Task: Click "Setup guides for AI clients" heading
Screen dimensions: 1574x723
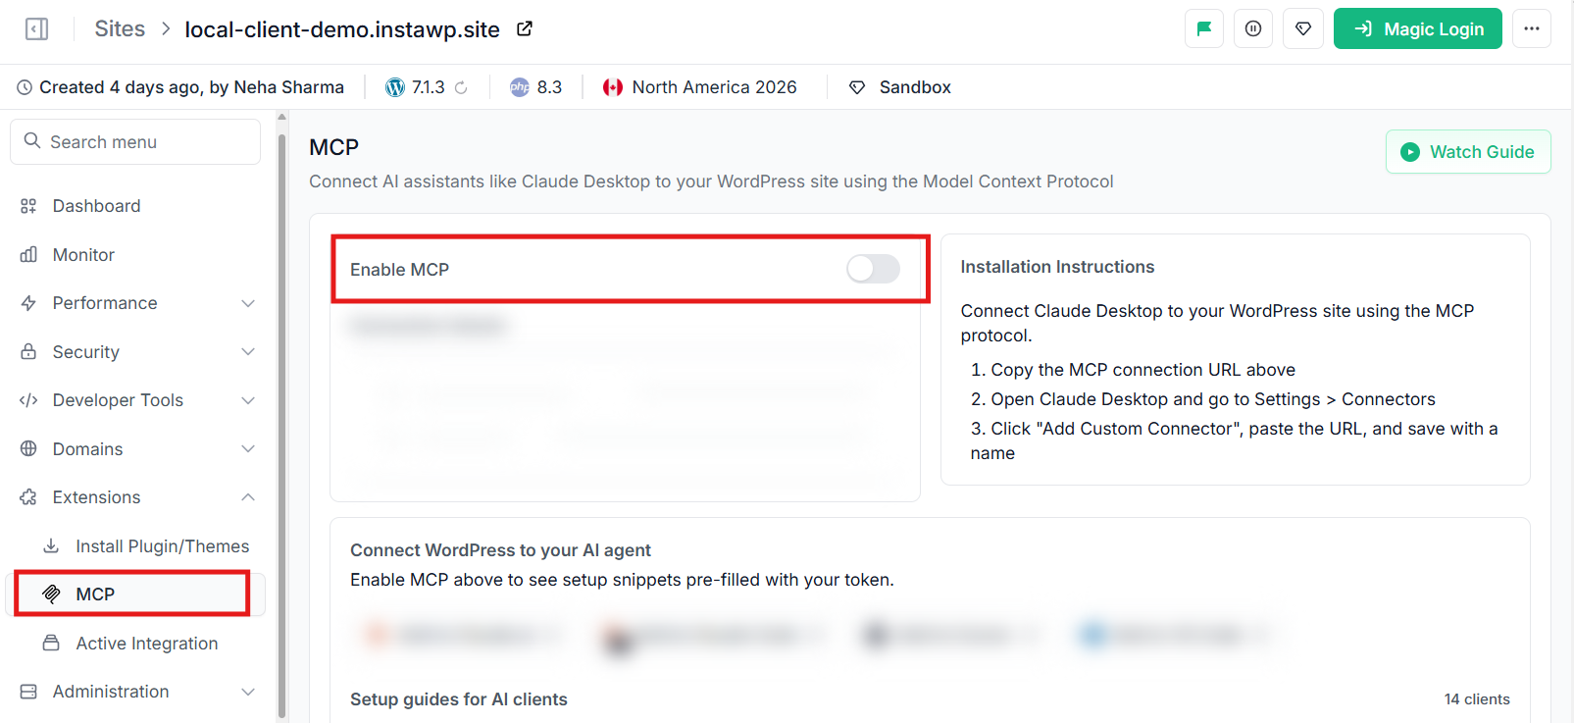Action: pos(459,699)
